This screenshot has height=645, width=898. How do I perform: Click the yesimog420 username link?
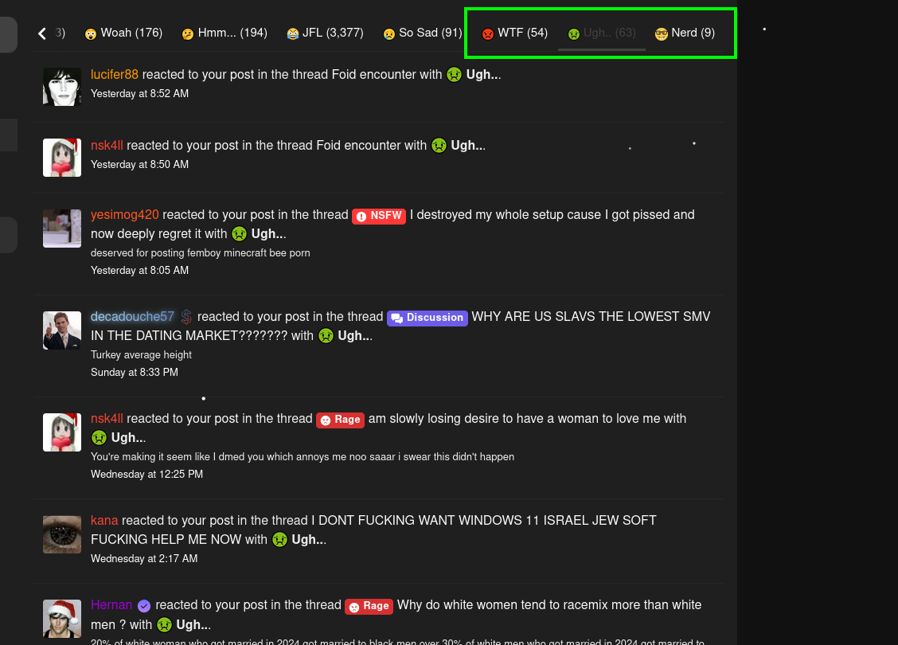(x=125, y=215)
